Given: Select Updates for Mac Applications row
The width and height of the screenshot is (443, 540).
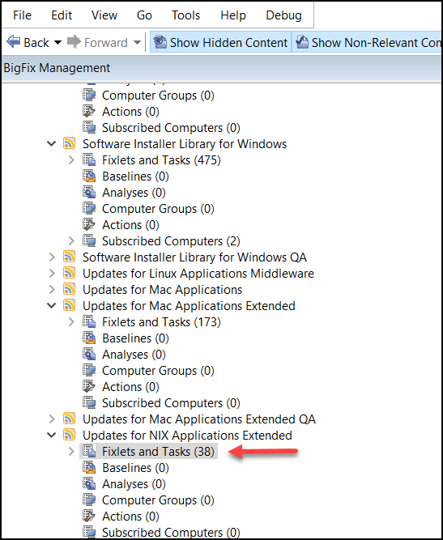Looking at the screenshot, I should tap(162, 289).
